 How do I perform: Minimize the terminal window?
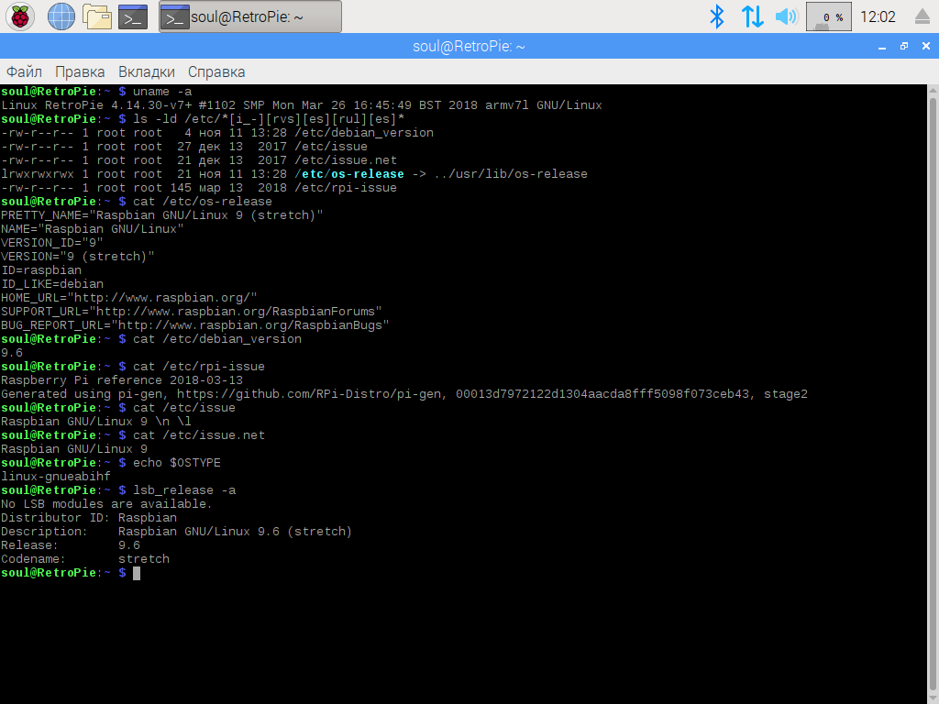coord(882,47)
